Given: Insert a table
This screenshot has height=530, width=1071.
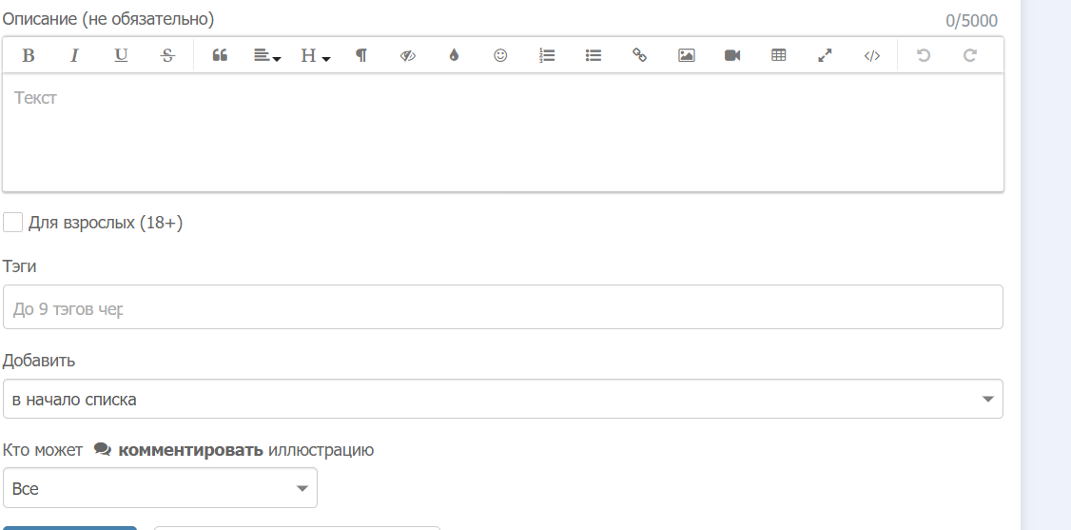Looking at the screenshot, I should (779, 55).
